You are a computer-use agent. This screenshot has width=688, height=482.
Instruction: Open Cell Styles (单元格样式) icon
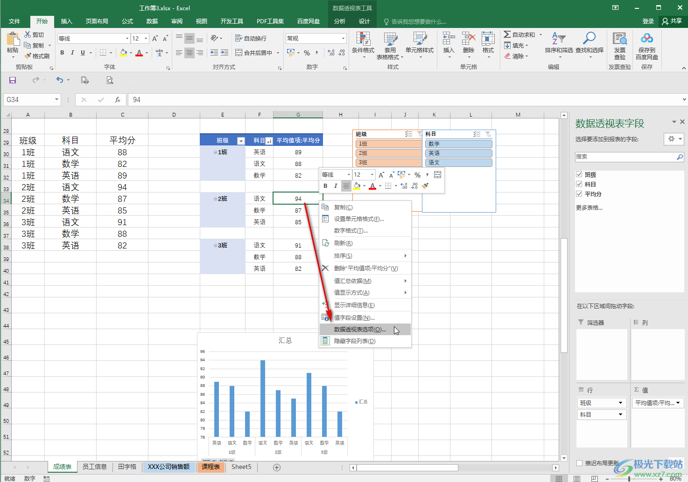click(420, 39)
